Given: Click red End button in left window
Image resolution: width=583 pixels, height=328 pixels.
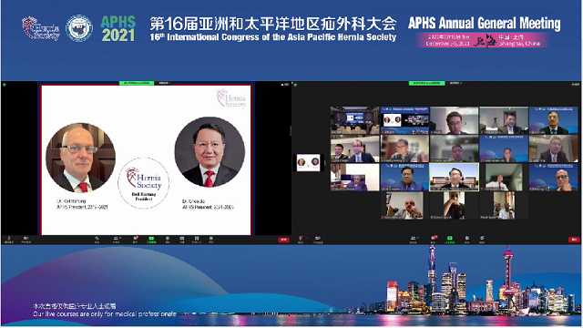Looking at the screenshot, I should (283, 240).
